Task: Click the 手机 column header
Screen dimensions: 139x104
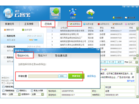Action: pyautogui.click(x=131, y=28)
